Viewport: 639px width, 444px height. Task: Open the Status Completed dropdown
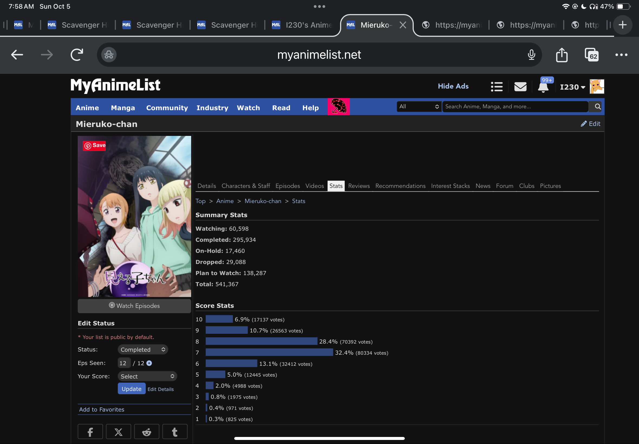pos(143,350)
